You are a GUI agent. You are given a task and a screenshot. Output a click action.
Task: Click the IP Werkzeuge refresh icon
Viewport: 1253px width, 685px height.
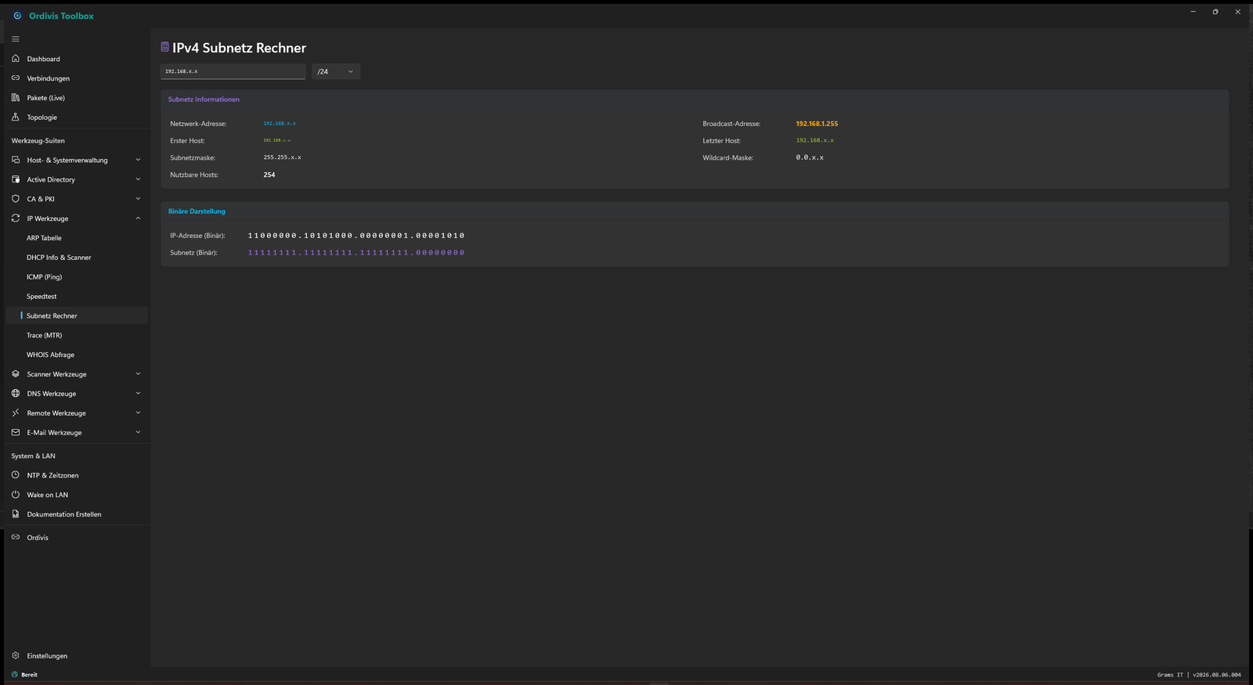coord(15,218)
